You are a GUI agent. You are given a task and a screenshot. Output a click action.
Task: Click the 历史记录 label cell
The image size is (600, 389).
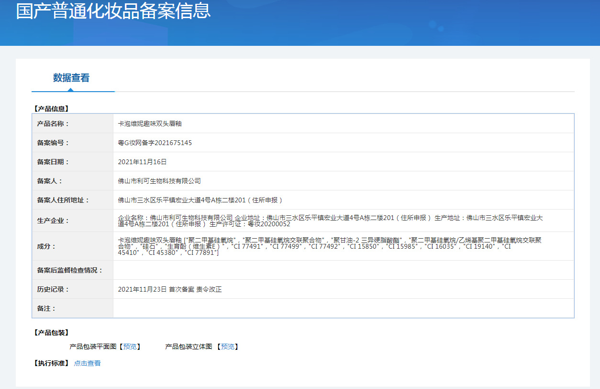point(73,289)
